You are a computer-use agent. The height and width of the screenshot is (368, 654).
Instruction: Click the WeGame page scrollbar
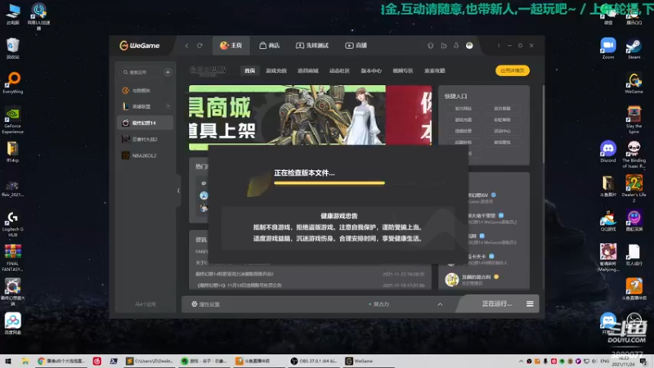[x=543, y=124]
